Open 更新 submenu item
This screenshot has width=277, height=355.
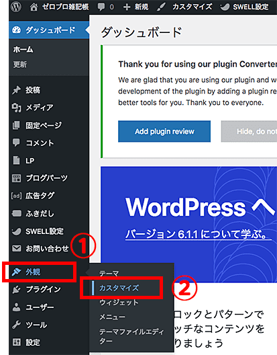[20, 65]
